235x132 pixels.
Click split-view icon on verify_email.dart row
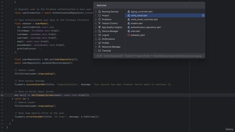click(203, 15)
